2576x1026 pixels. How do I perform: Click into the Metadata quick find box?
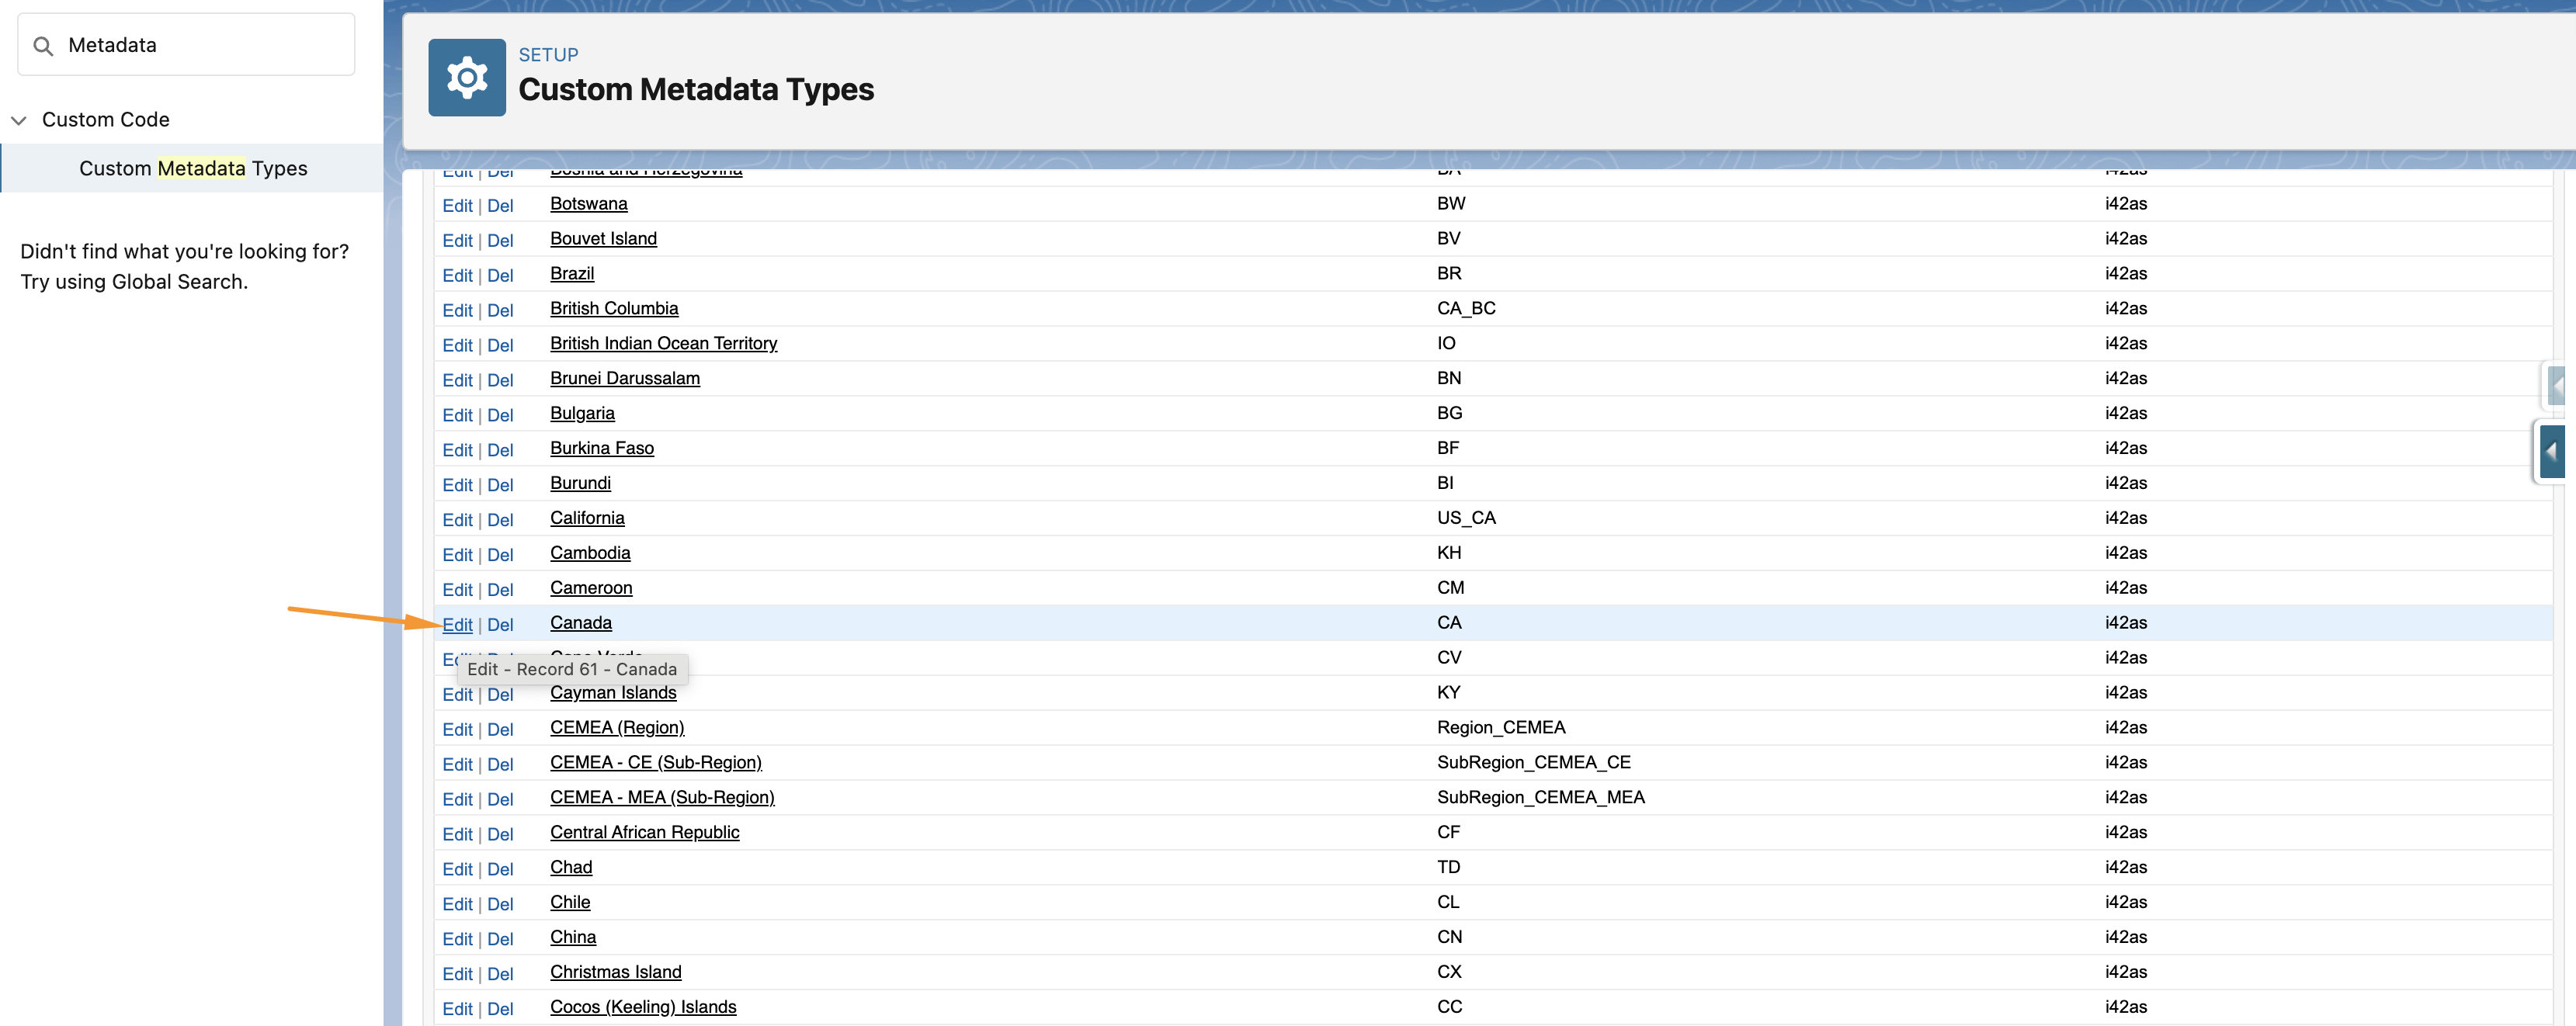[x=200, y=45]
